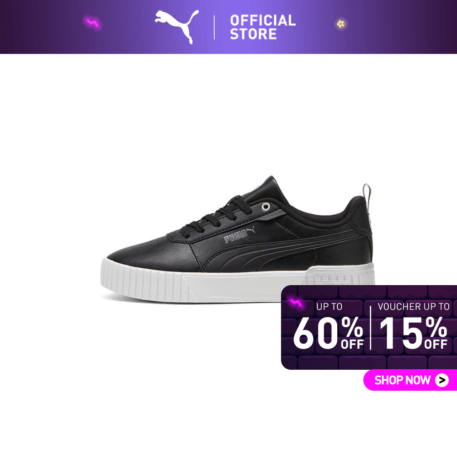Click the SHOP NOW pink button
This screenshot has height=457, width=457.
pos(410,380)
